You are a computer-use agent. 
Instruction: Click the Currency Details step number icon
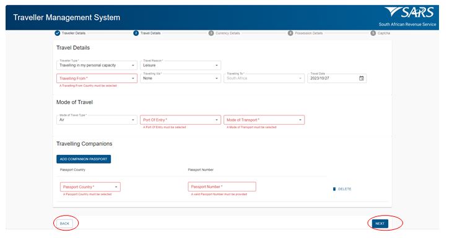(211, 33)
